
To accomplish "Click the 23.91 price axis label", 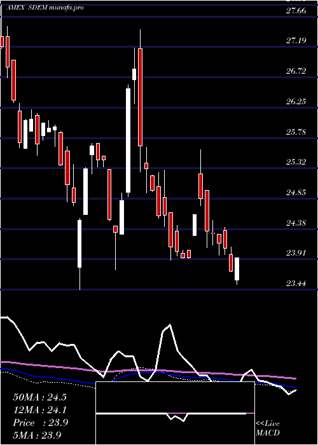I will coord(296,253).
